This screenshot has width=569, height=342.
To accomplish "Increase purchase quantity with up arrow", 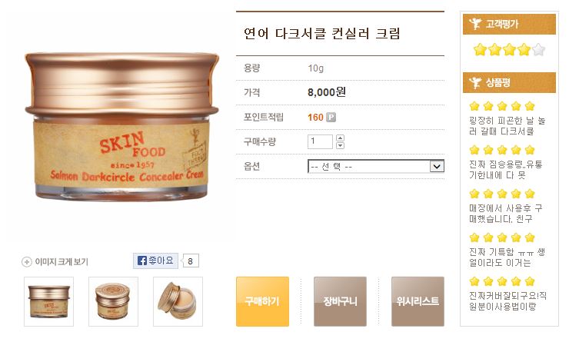I will [x=340, y=138].
